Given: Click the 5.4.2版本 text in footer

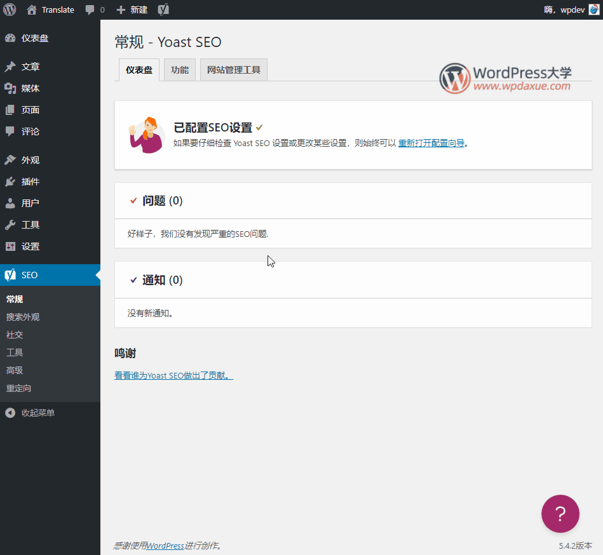Looking at the screenshot, I should tap(575, 545).
